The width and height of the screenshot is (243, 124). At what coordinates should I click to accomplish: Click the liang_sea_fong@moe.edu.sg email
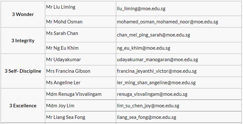(146, 117)
